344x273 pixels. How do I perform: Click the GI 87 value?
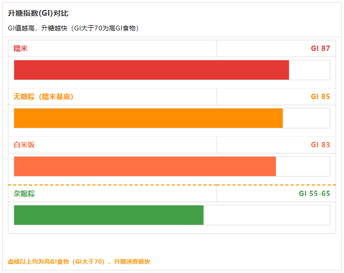320,48
